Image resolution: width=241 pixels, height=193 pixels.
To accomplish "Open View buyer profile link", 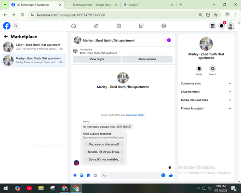I will point(135,115).
